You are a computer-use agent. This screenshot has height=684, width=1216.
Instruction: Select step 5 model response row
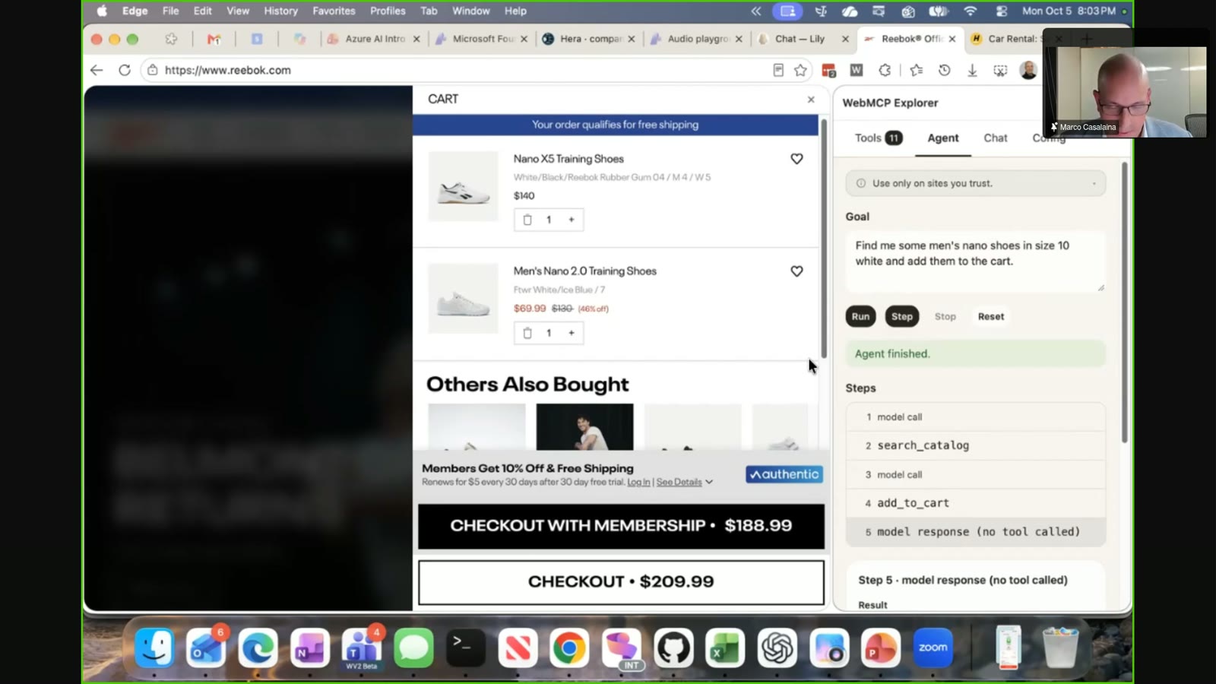pos(975,532)
